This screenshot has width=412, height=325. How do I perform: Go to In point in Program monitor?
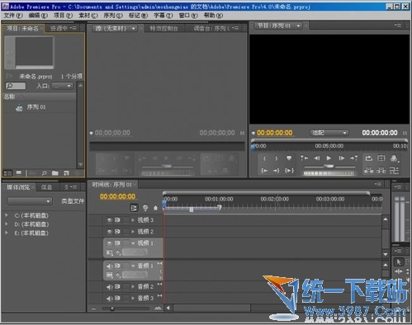(264, 171)
